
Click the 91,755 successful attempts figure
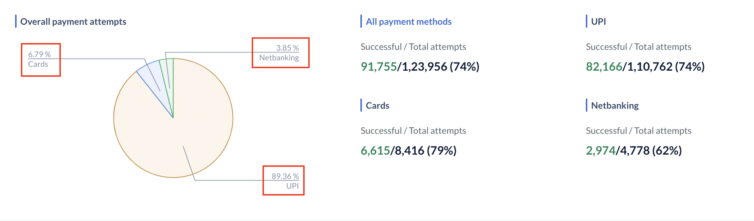pos(378,67)
